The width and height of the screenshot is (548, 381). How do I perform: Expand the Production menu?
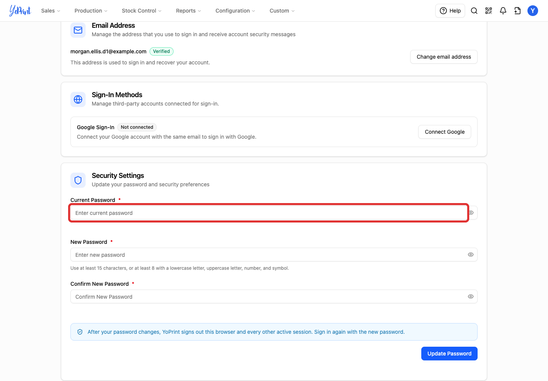click(91, 11)
